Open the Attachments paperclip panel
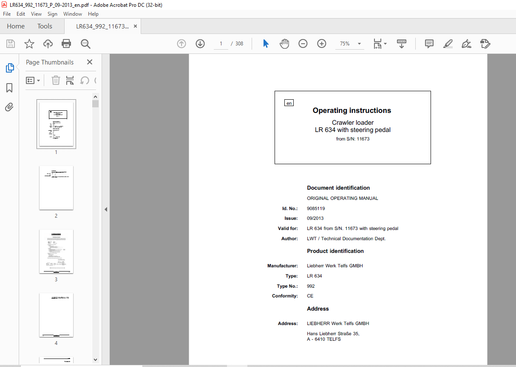This screenshot has height=367, width=516. tap(9, 107)
